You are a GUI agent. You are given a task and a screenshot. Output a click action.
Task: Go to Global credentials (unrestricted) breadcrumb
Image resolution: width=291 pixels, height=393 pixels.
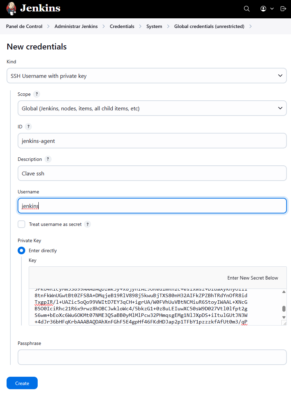point(209,26)
